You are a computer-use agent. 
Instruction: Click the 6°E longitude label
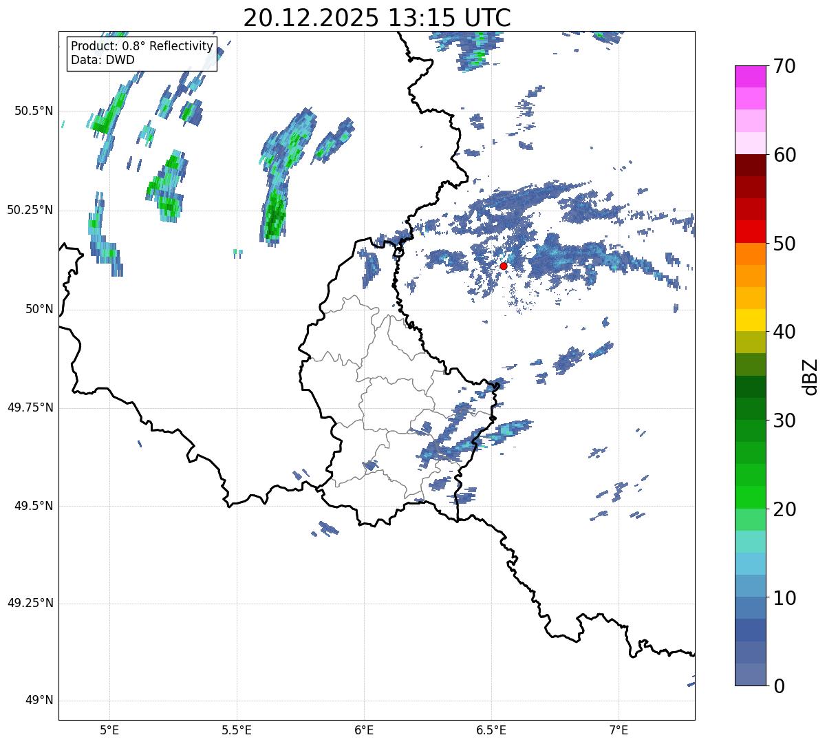tap(364, 730)
